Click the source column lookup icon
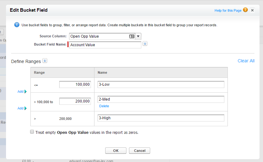 [132, 36]
